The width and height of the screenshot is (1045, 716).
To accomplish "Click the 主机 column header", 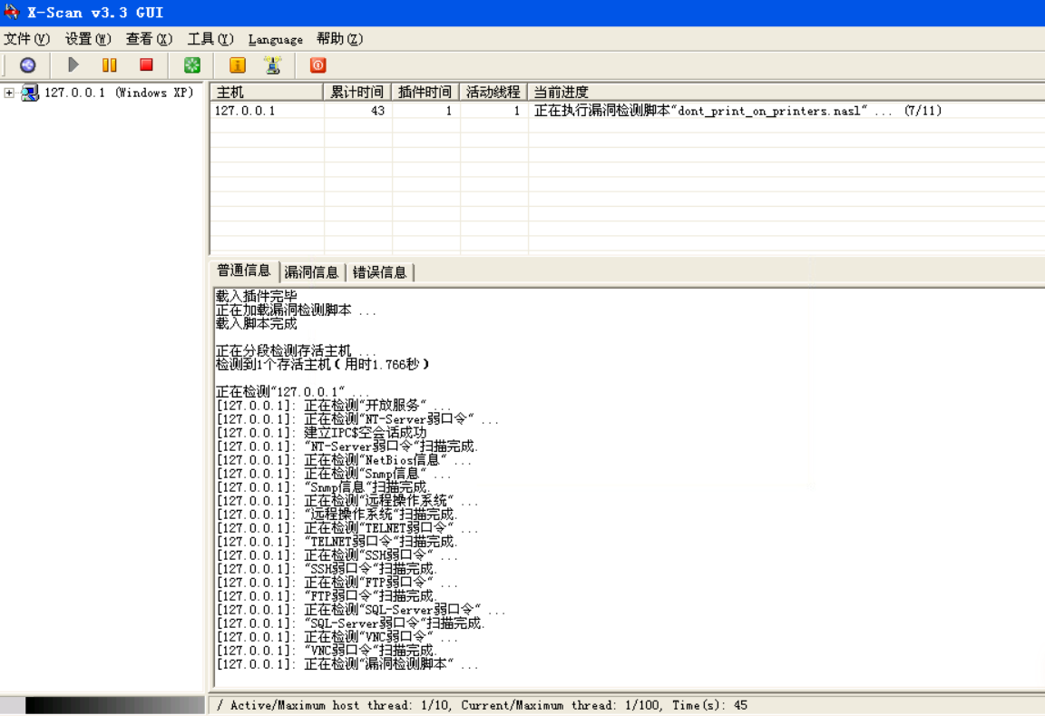I will tap(267, 92).
